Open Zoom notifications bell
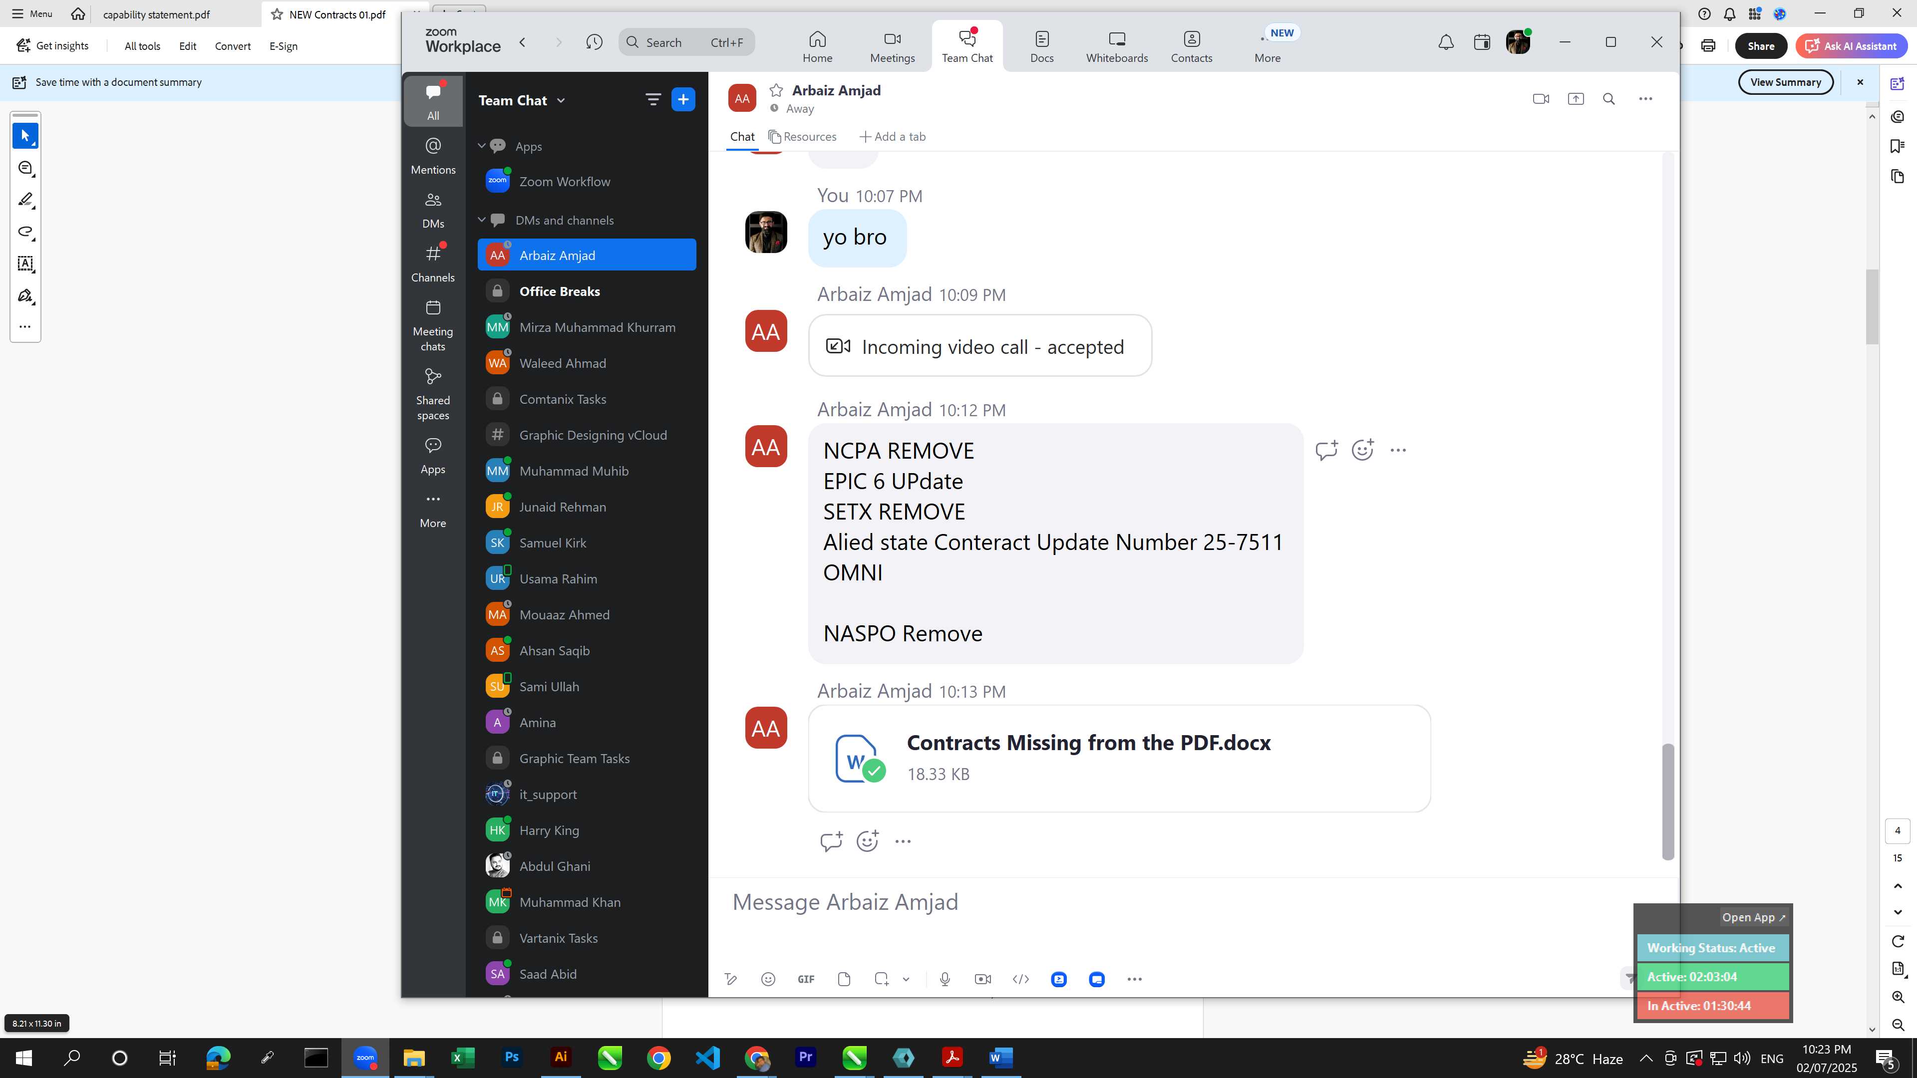 [x=1445, y=42]
